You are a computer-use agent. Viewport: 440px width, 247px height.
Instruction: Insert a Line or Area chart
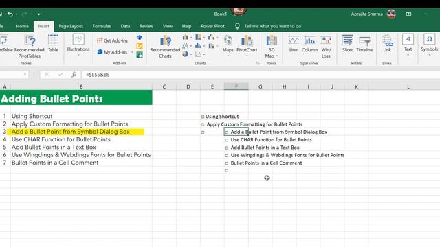click(x=187, y=45)
